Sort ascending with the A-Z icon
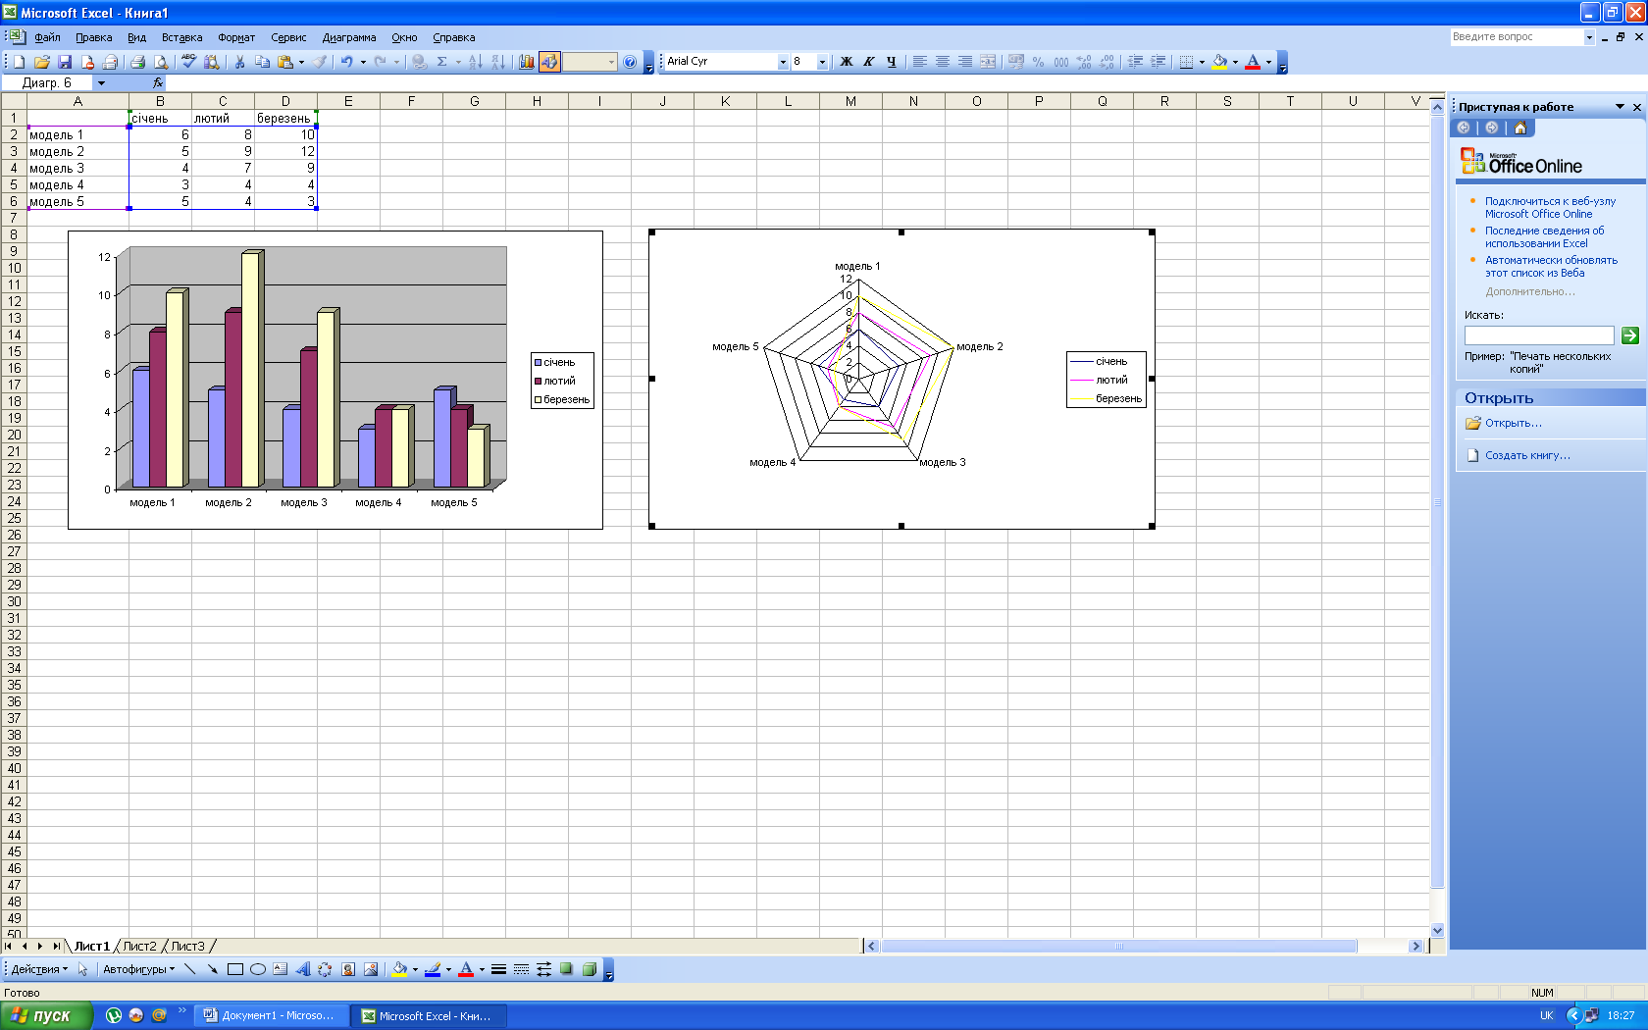 (x=475, y=62)
